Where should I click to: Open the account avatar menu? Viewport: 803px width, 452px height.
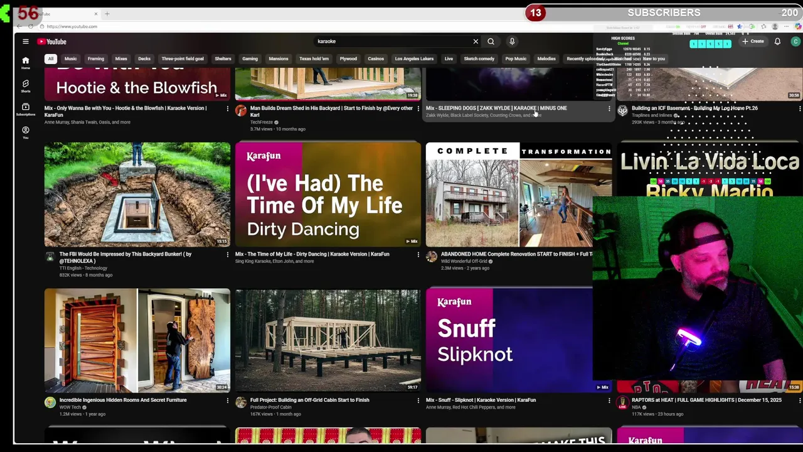[795, 41]
